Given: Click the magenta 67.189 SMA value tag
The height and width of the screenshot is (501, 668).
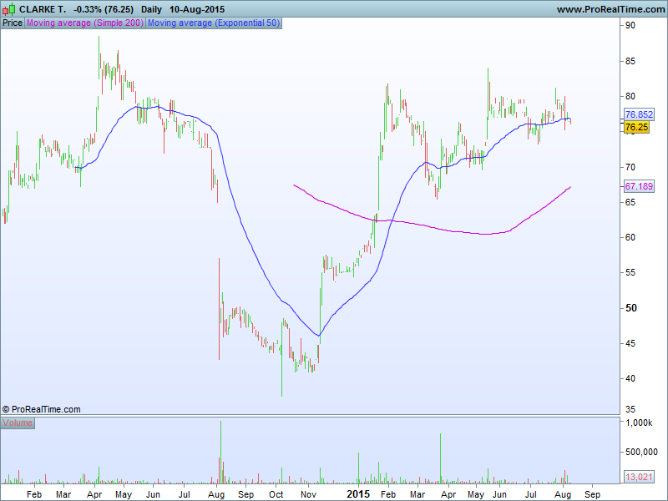Looking at the screenshot, I should (639, 186).
